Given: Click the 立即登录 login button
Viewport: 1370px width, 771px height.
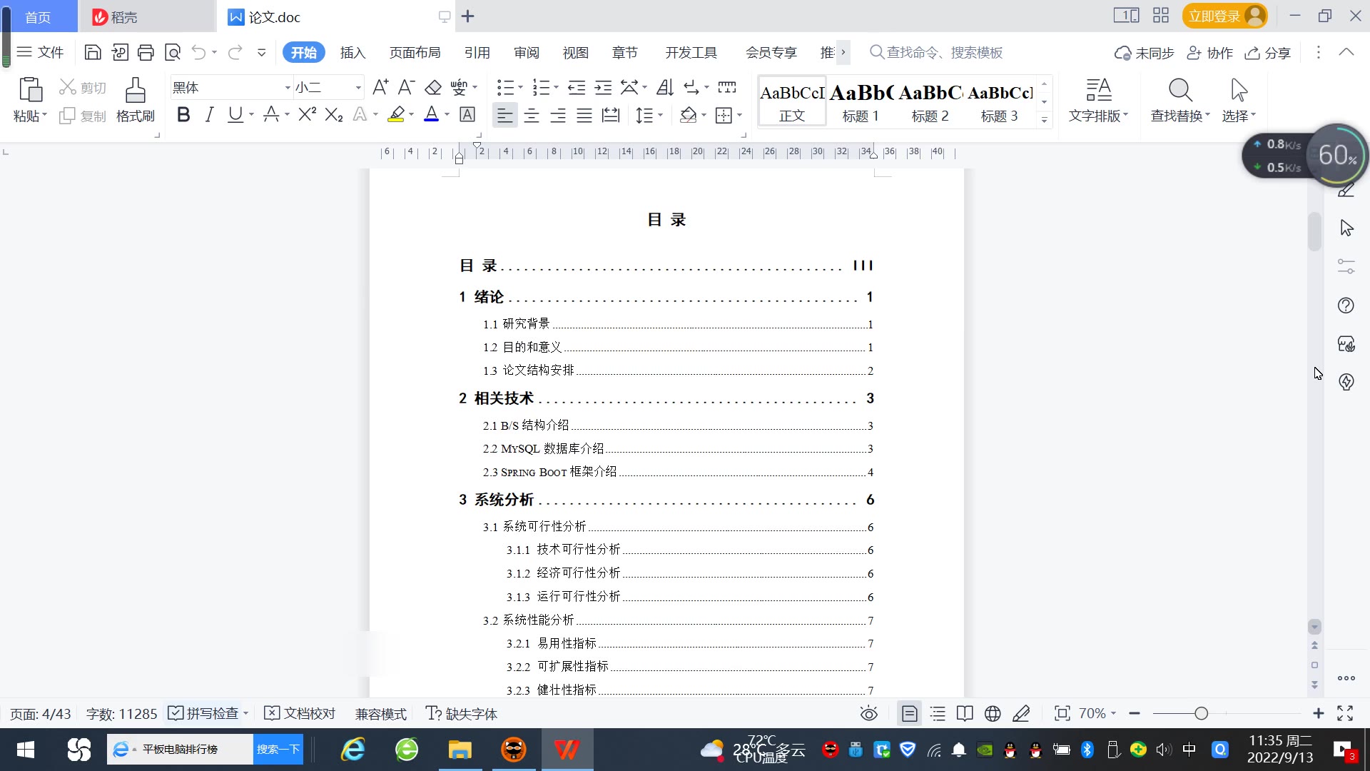Looking at the screenshot, I should (x=1214, y=16).
